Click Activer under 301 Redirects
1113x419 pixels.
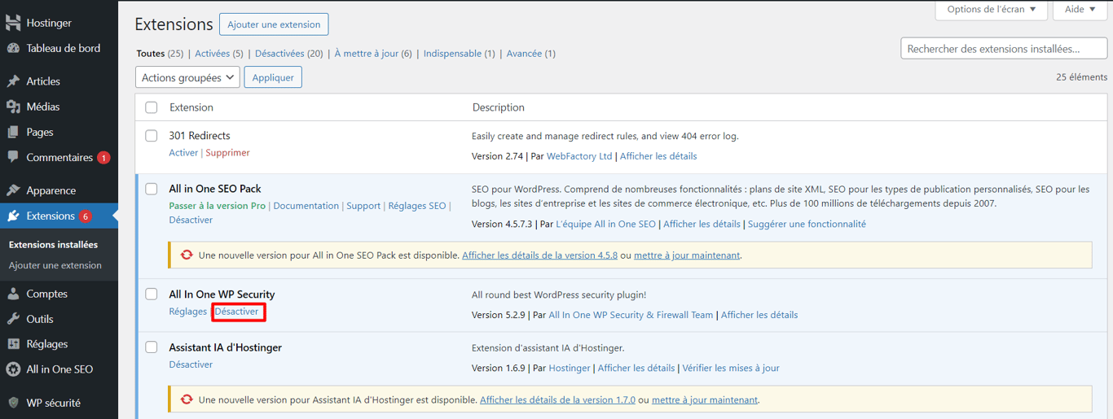(x=183, y=153)
